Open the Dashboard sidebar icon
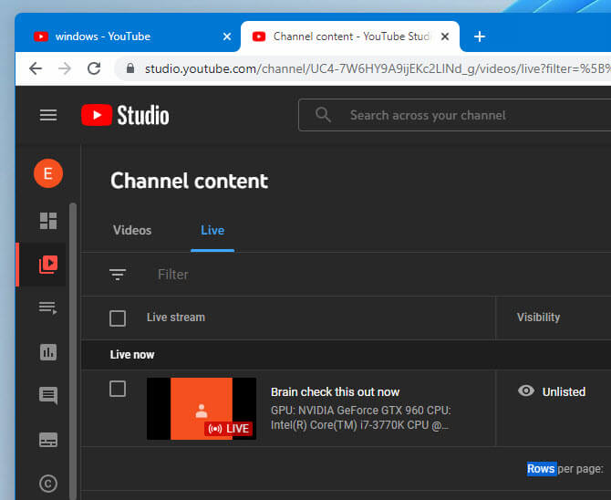 (x=48, y=221)
